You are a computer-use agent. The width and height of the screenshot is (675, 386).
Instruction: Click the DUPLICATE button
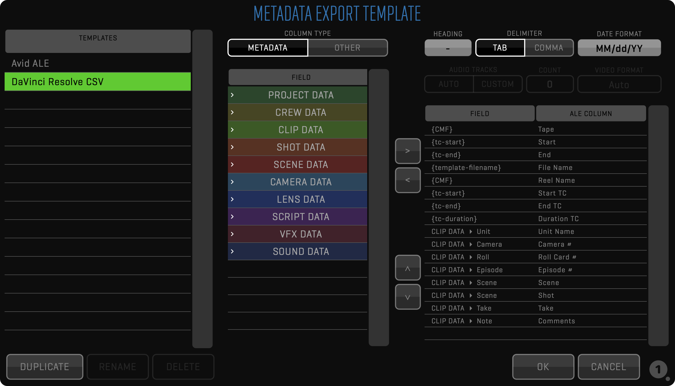[45, 367]
